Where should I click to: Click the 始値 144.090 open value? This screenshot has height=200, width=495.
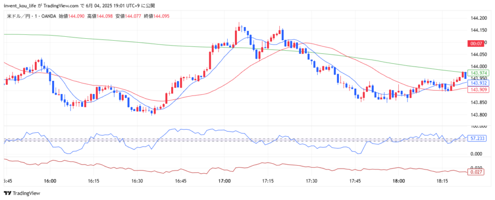coord(72,16)
